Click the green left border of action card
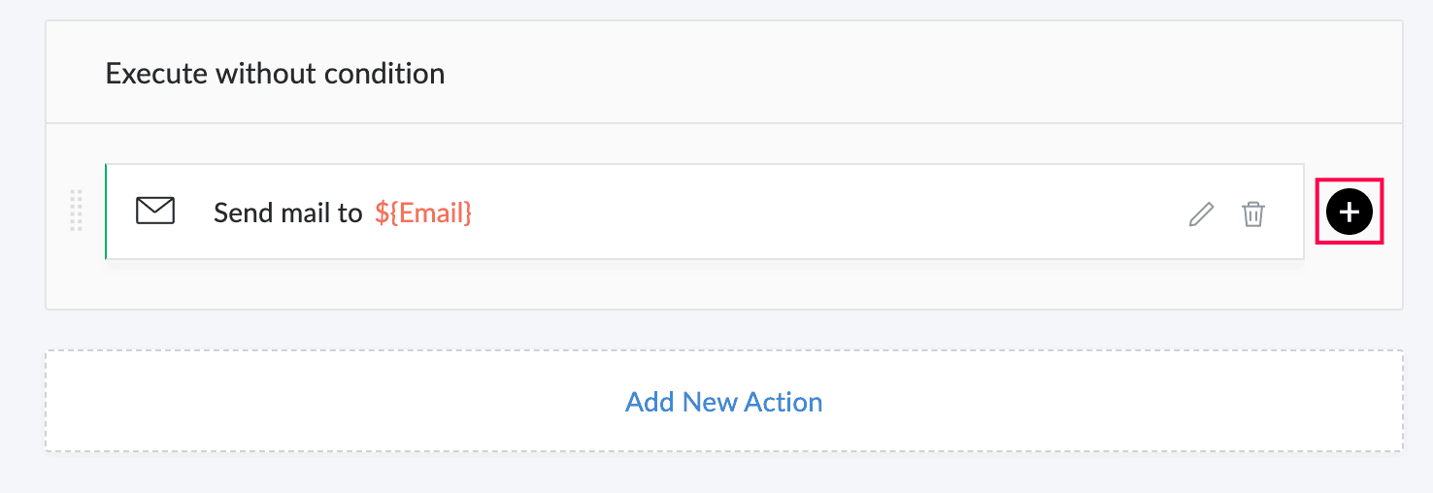 click(x=105, y=212)
